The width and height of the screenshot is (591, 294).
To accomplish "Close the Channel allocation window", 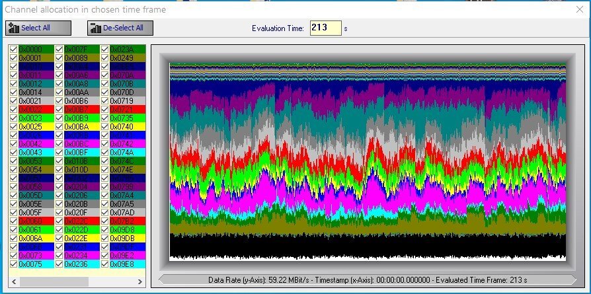I will (580, 9).
